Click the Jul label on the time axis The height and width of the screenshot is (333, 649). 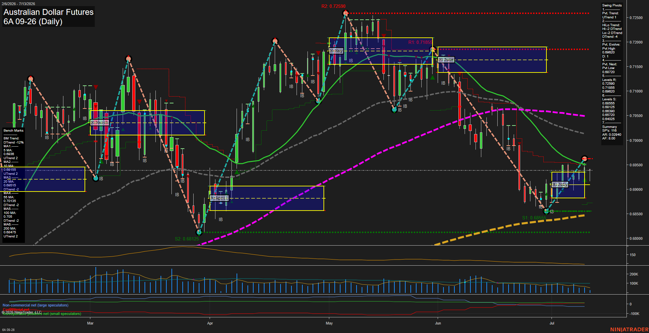(552, 323)
